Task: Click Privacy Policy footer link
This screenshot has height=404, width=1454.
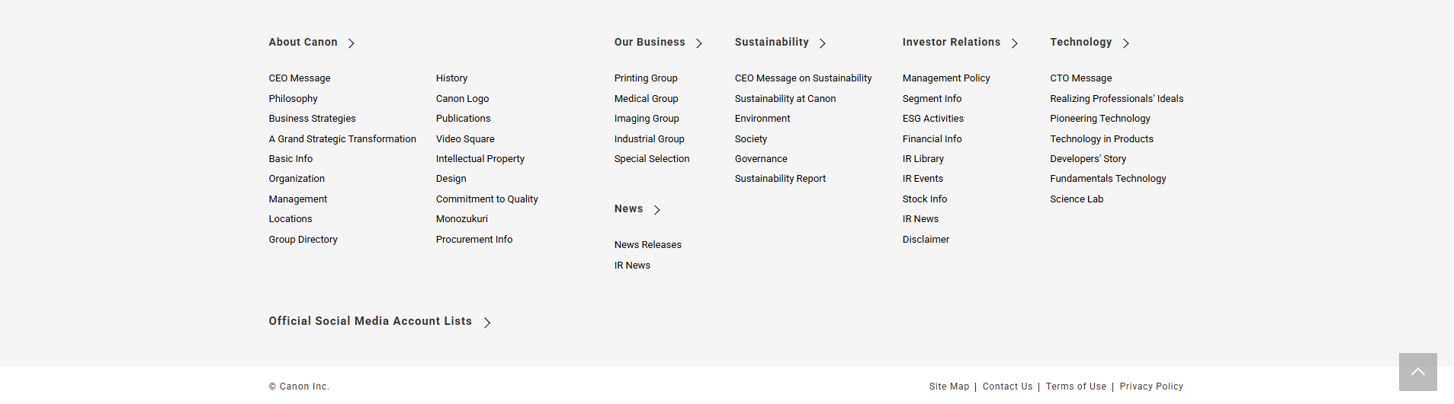Action: pos(1151,387)
